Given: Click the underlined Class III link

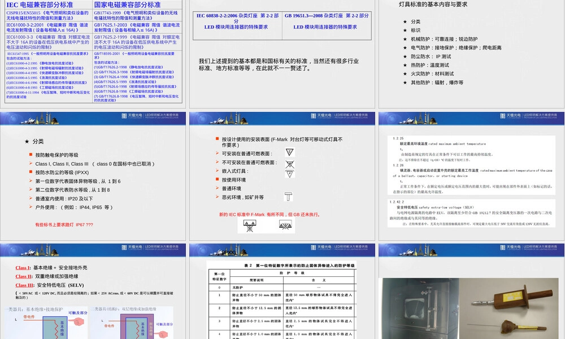Looking at the screenshot, I should coord(25,285).
